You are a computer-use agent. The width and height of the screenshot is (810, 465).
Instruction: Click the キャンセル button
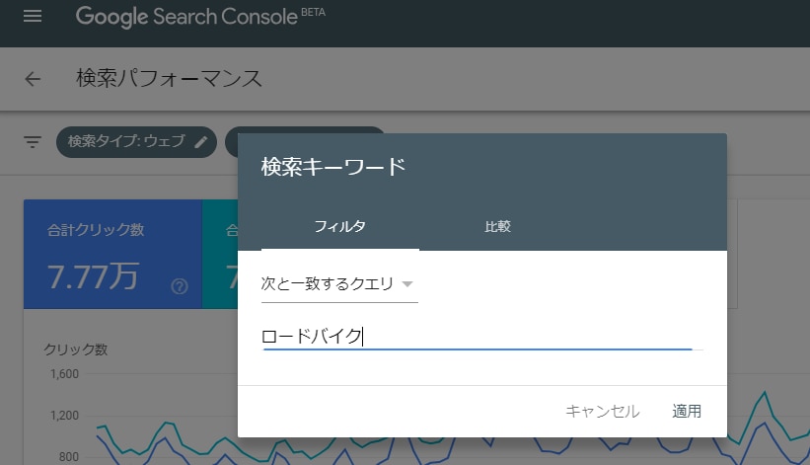coord(603,412)
